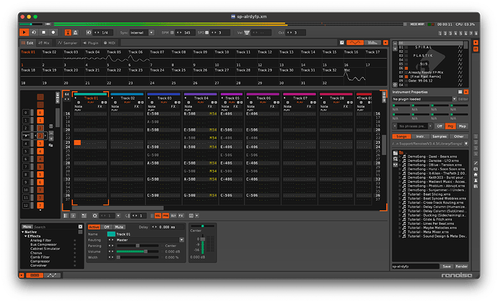Expand Tutorial - Meta Mixer.xrns entry
Image resolution: width=498 pixels, height=302 pixels.
tap(400, 232)
